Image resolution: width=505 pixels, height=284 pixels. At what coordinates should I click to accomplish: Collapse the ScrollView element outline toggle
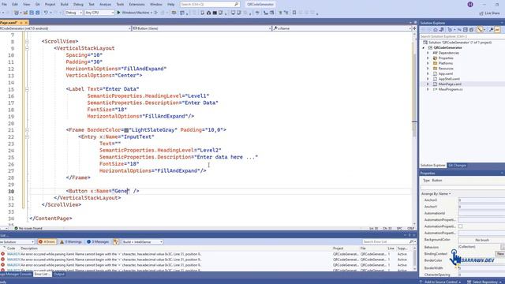point(27,42)
